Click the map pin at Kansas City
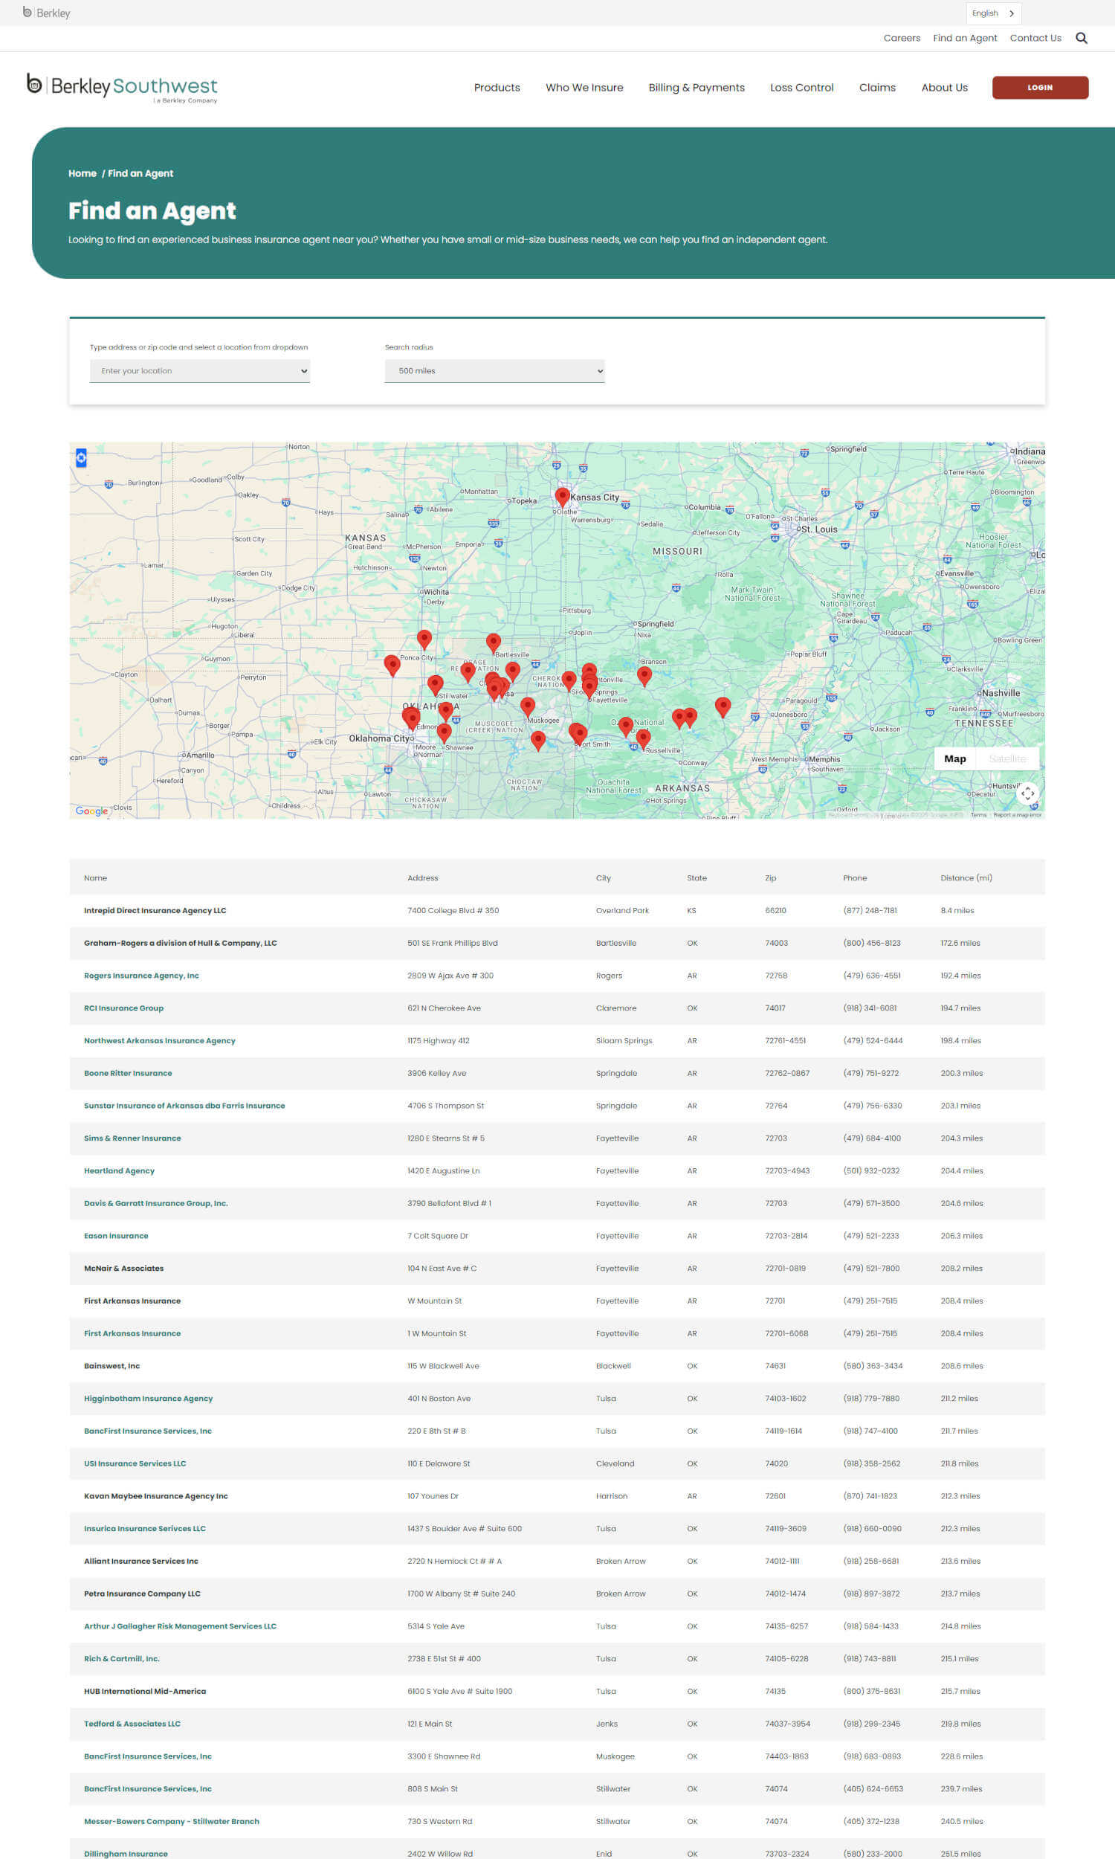Viewport: 1115px width, 1859px height. coord(562,495)
